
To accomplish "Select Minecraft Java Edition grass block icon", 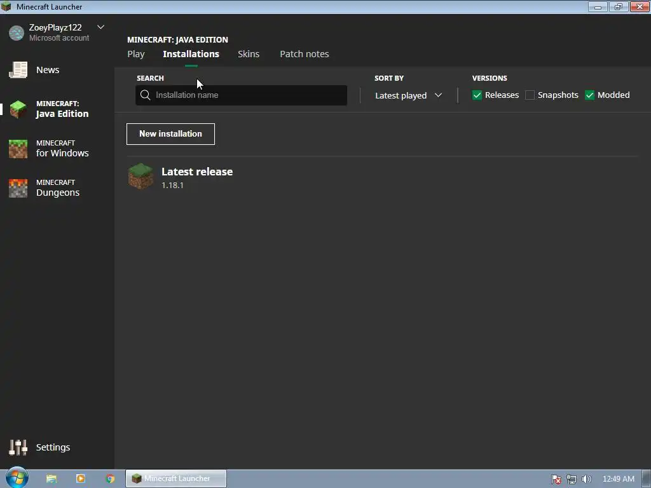I will tap(18, 109).
